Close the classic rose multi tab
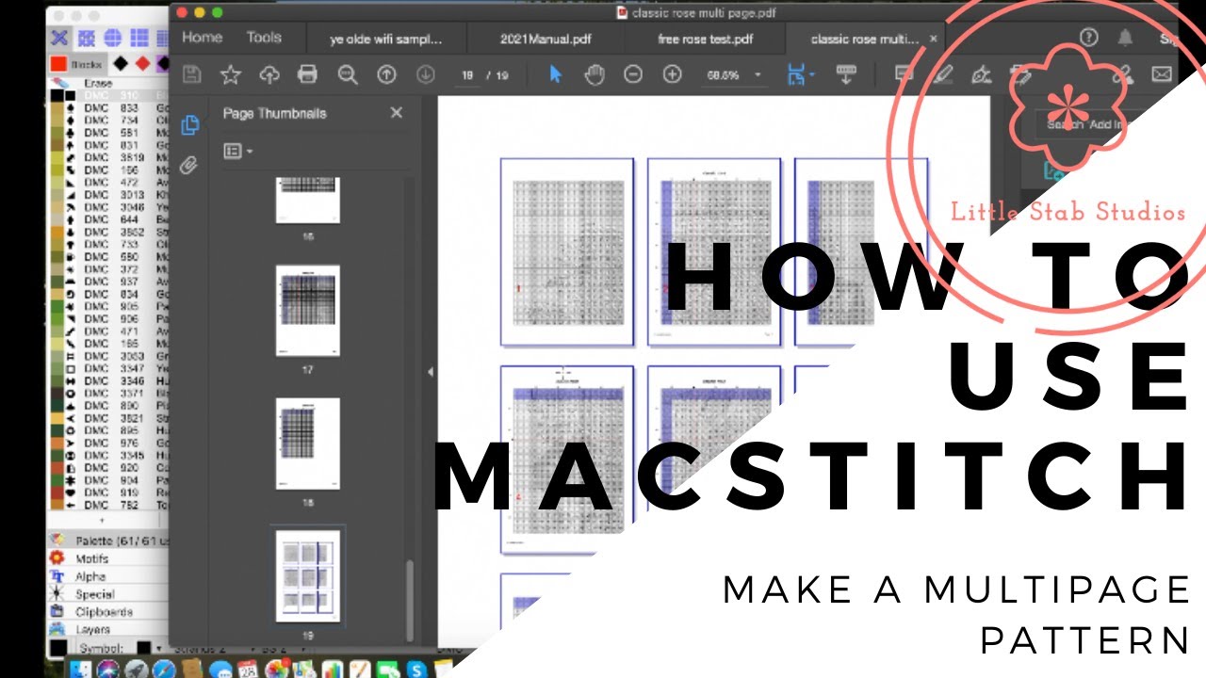The height and width of the screenshot is (678, 1206). (934, 39)
